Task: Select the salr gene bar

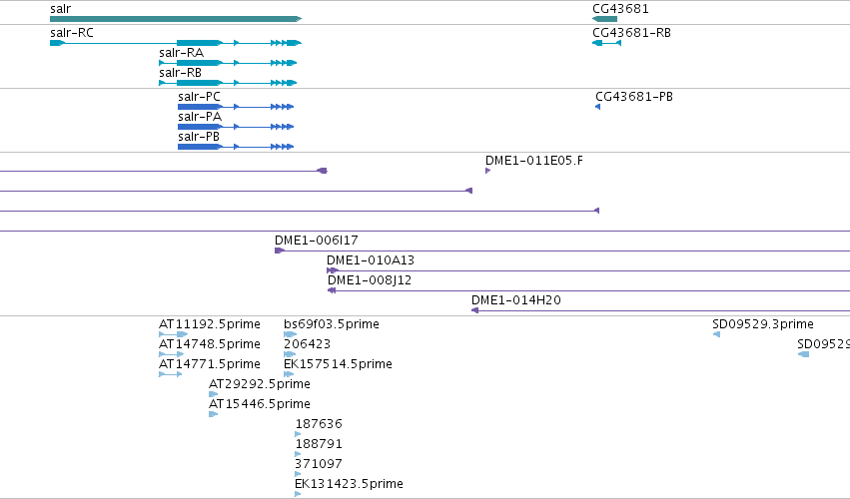Action: pyautogui.click(x=176, y=19)
